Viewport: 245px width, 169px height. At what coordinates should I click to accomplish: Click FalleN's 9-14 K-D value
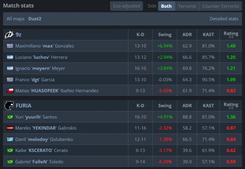pos(140,162)
